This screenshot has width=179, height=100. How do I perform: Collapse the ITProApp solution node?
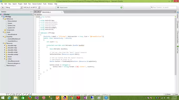(x=1, y=14)
